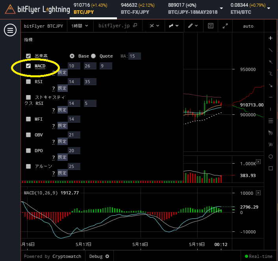Close the MACD indicator panel
This screenshot has height=261, width=278.
(258, 193)
